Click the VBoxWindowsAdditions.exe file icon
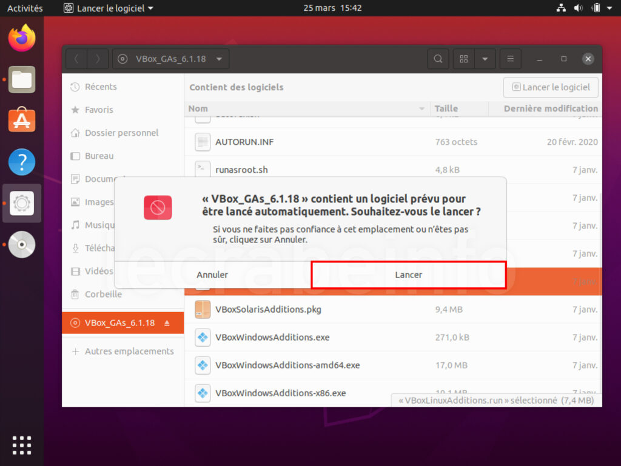The image size is (621, 466). click(203, 338)
